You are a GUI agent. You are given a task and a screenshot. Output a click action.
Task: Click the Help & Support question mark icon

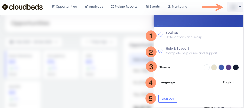[x=160, y=51]
